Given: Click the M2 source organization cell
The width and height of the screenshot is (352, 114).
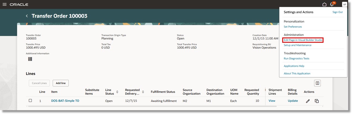Looking at the screenshot, I should point(185,101).
